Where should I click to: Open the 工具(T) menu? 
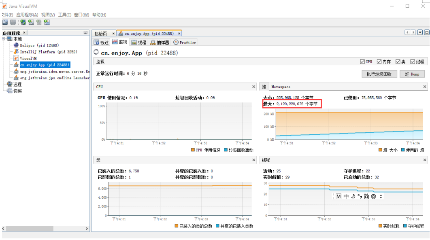(x=64, y=15)
